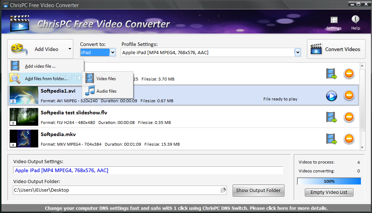Expand the Add Video dropdown arrow
The height and width of the screenshot is (213, 372).
click(x=70, y=49)
